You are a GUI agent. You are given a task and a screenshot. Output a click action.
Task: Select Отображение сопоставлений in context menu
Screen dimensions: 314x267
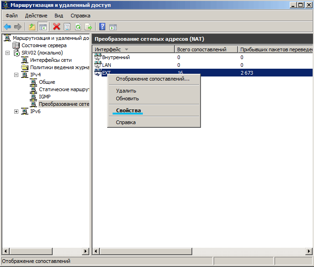152,79
